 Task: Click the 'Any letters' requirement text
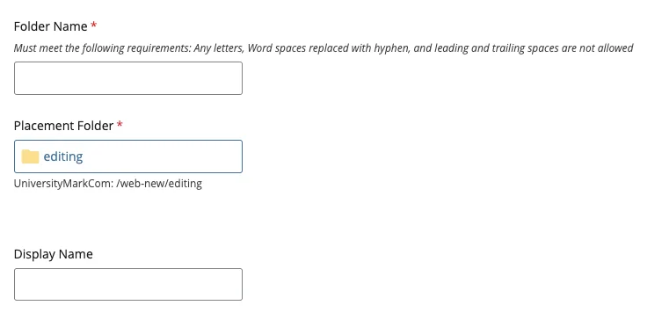[x=219, y=48]
